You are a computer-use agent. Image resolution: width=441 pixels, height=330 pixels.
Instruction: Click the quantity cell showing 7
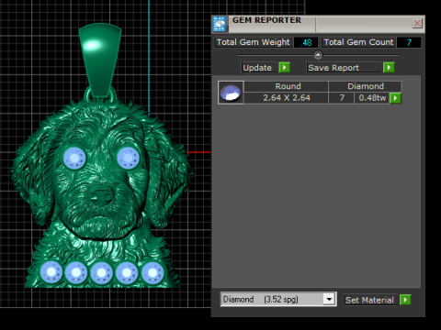tap(342, 98)
